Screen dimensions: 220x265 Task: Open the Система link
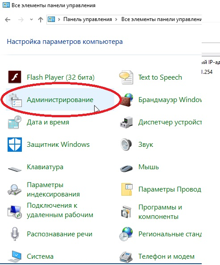point(40,256)
